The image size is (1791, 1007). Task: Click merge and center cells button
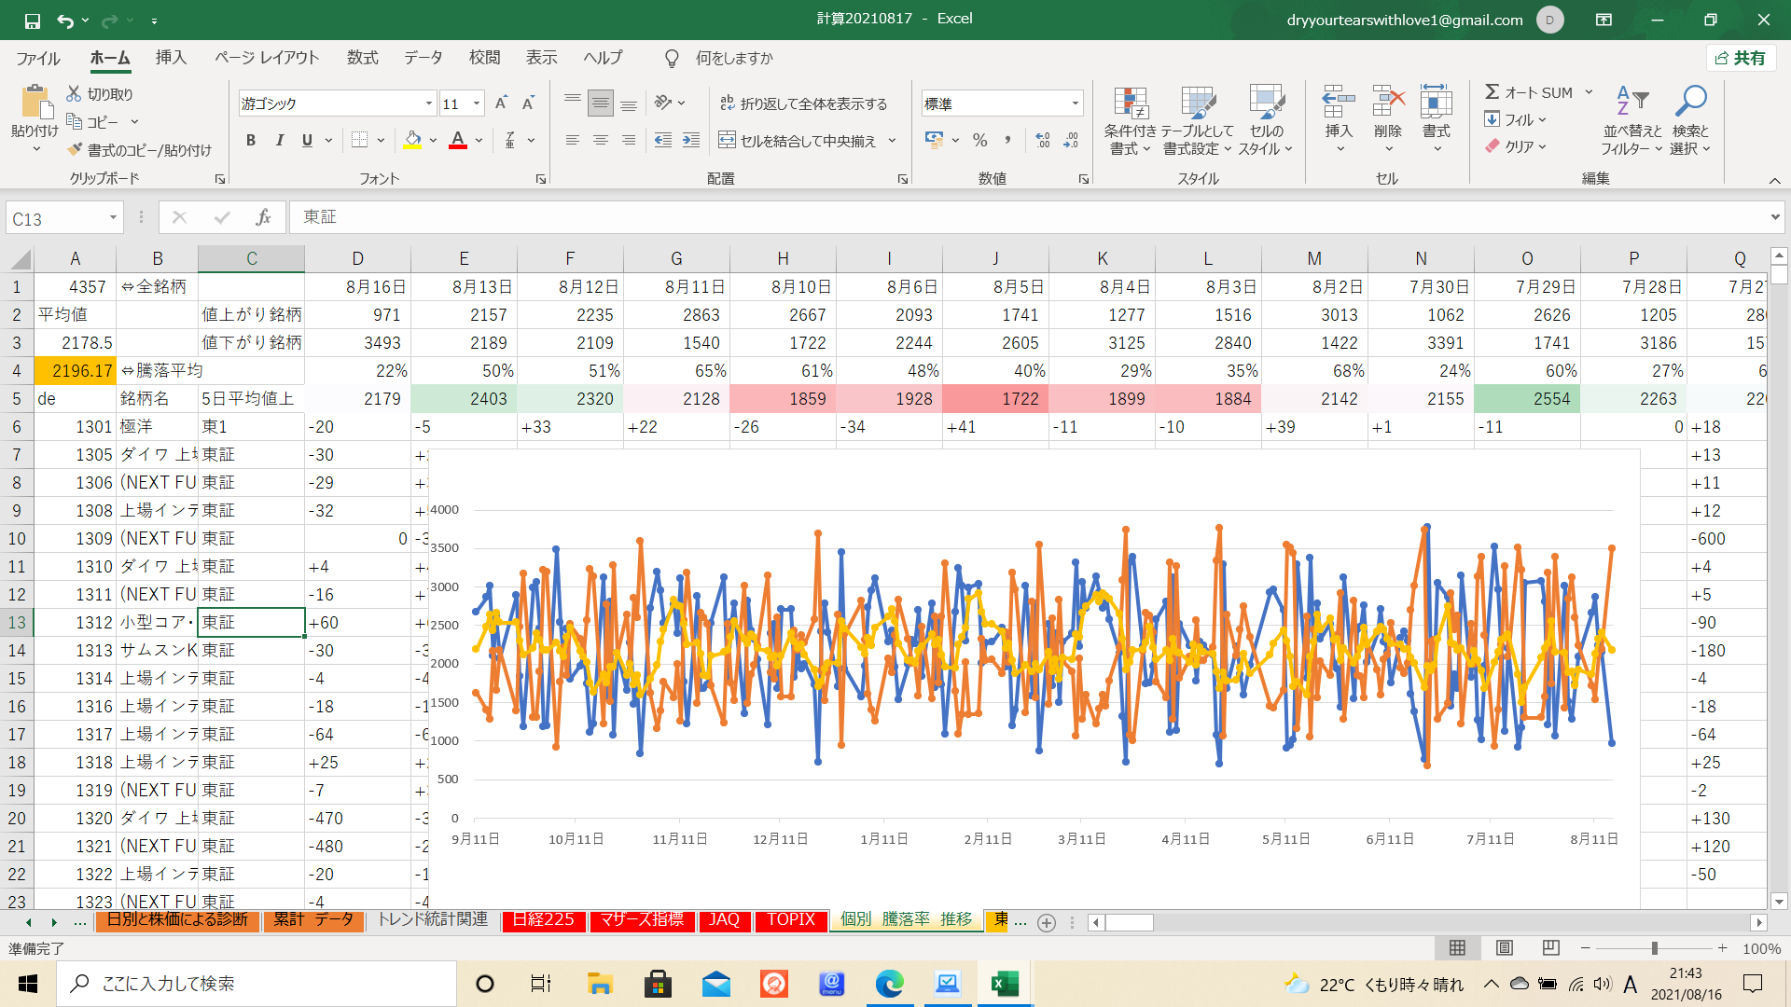point(798,141)
